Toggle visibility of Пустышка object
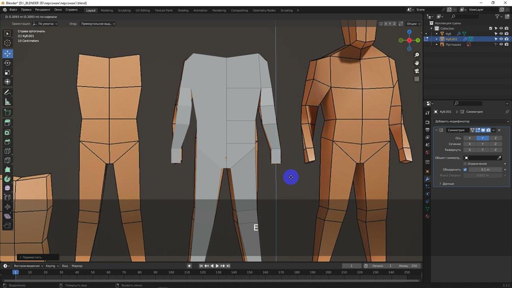This screenshot has height=288, width=512. point(501,44)
